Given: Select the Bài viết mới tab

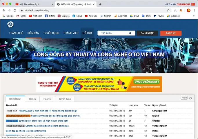Looking at the screenshot, I should tap(15, 99).
